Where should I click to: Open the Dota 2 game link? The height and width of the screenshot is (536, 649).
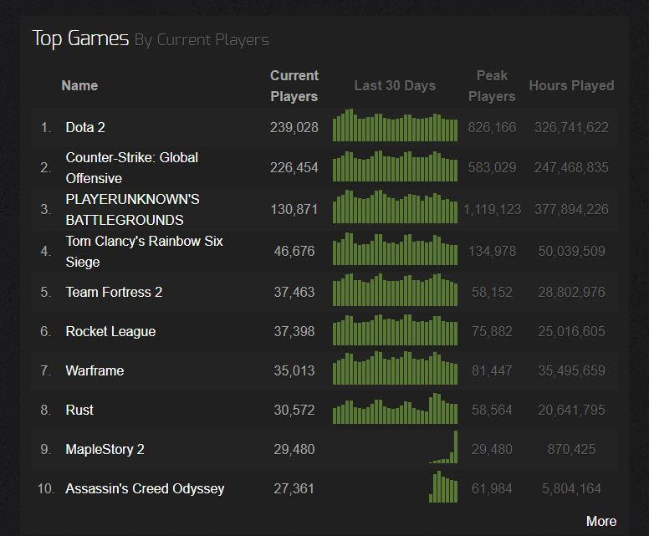[85, 127]
